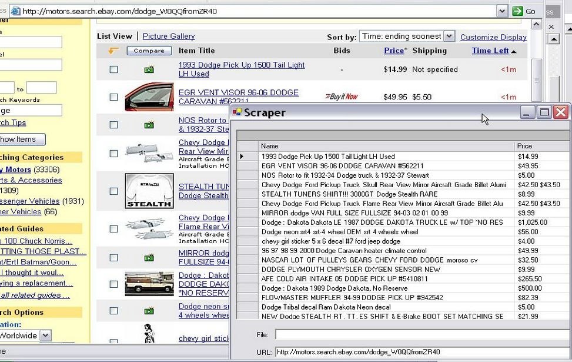Click the Scraper application icon in its title bar
Screen dimensions: 572x362
click(x=238, y=112)
